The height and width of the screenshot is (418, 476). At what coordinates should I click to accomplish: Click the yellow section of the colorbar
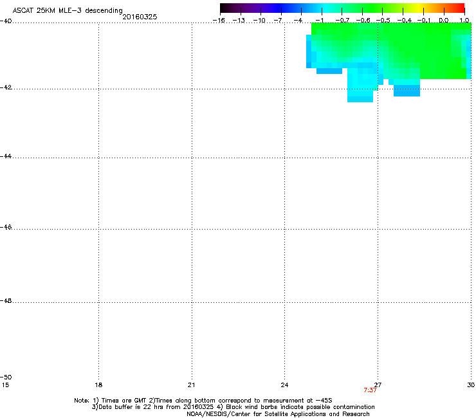coord(417,8)
